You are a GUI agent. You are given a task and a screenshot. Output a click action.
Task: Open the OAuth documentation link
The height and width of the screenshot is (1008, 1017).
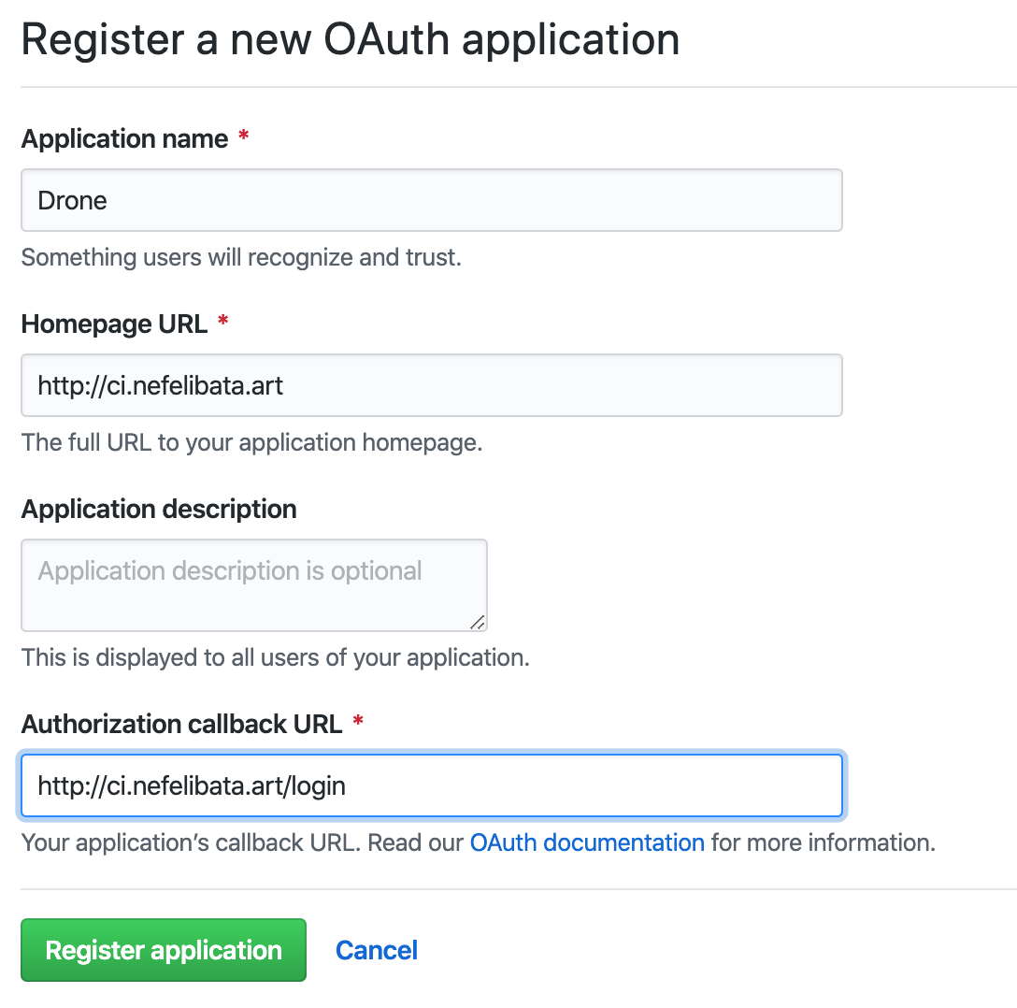[587, 842]
